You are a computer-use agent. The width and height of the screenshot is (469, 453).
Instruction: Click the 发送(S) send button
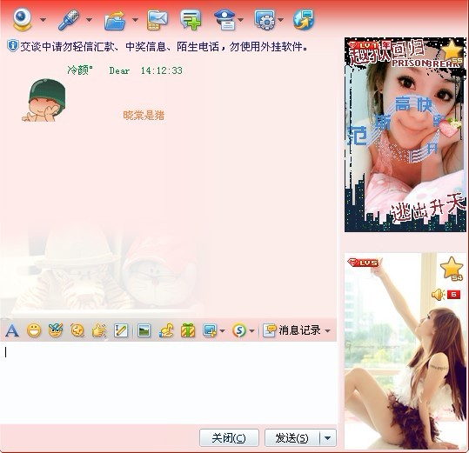(292, 438)
